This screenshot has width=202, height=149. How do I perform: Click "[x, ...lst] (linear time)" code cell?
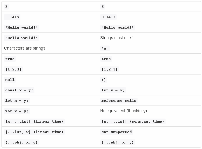(x=34, y=121)
